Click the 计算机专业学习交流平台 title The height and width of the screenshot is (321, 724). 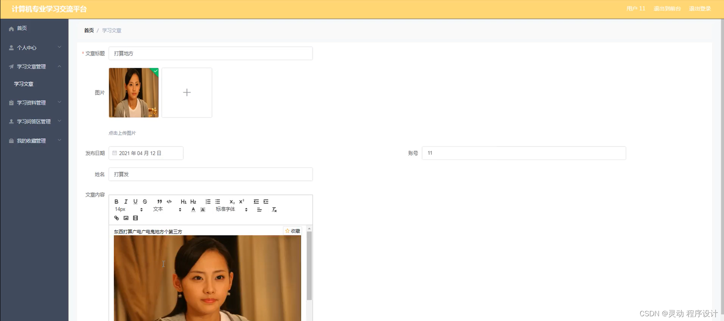(x=49, y=9)
